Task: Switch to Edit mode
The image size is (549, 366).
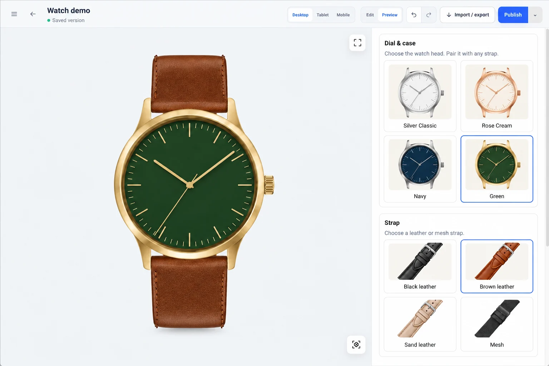Action: pos(370,15)
